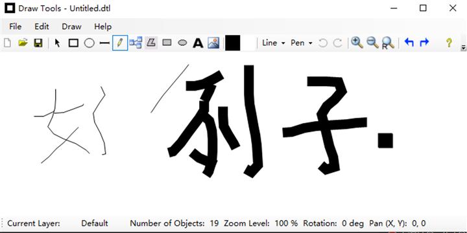The image size is (467, 233).
Task: Choose the Ellipse drawing tool
Action: coord(89,43)
